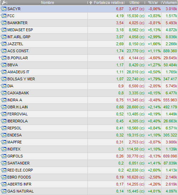This screenshot has height=195, width=178.
Task: Open chart icon for BBVA
Action: tap(4, 65)
